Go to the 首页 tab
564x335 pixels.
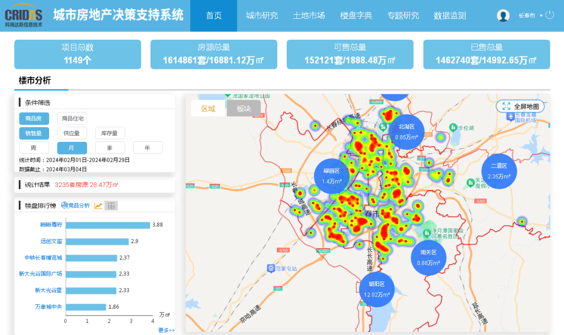tap(214, 16)
